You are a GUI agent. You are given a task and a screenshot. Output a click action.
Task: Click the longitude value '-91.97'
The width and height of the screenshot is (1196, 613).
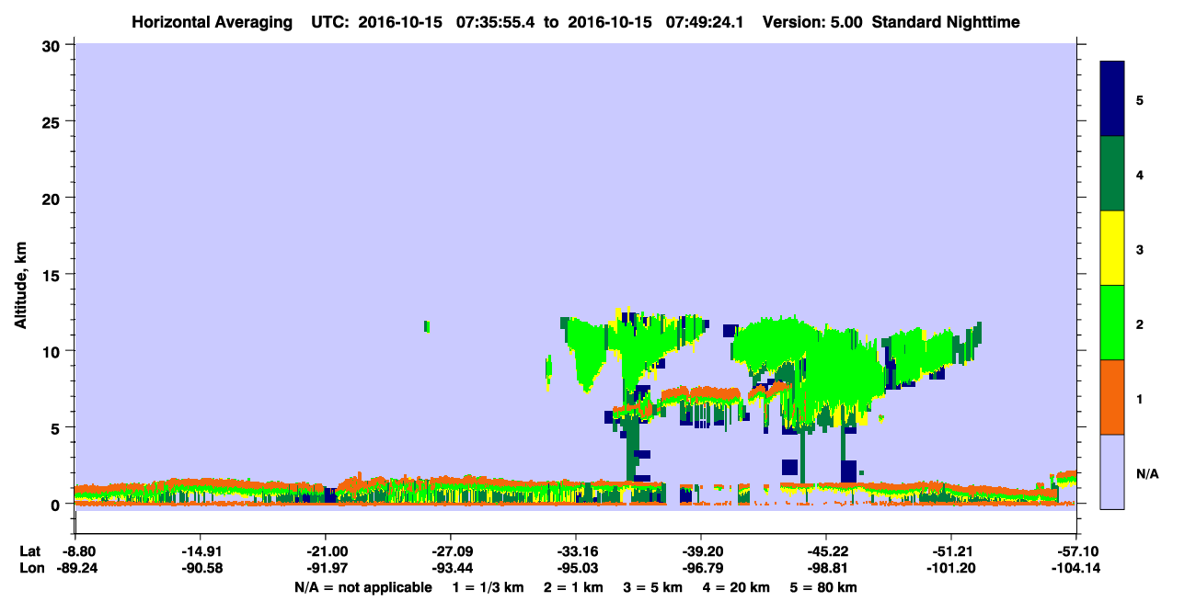[325, 568]
